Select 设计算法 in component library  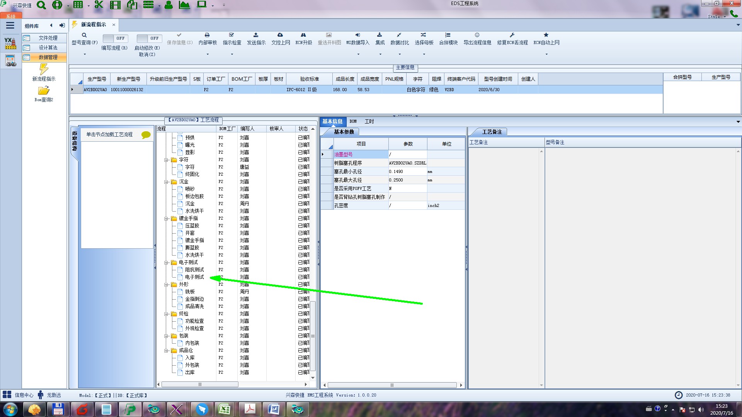pos(44,47)
